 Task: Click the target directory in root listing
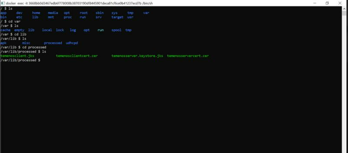(117, 17)
